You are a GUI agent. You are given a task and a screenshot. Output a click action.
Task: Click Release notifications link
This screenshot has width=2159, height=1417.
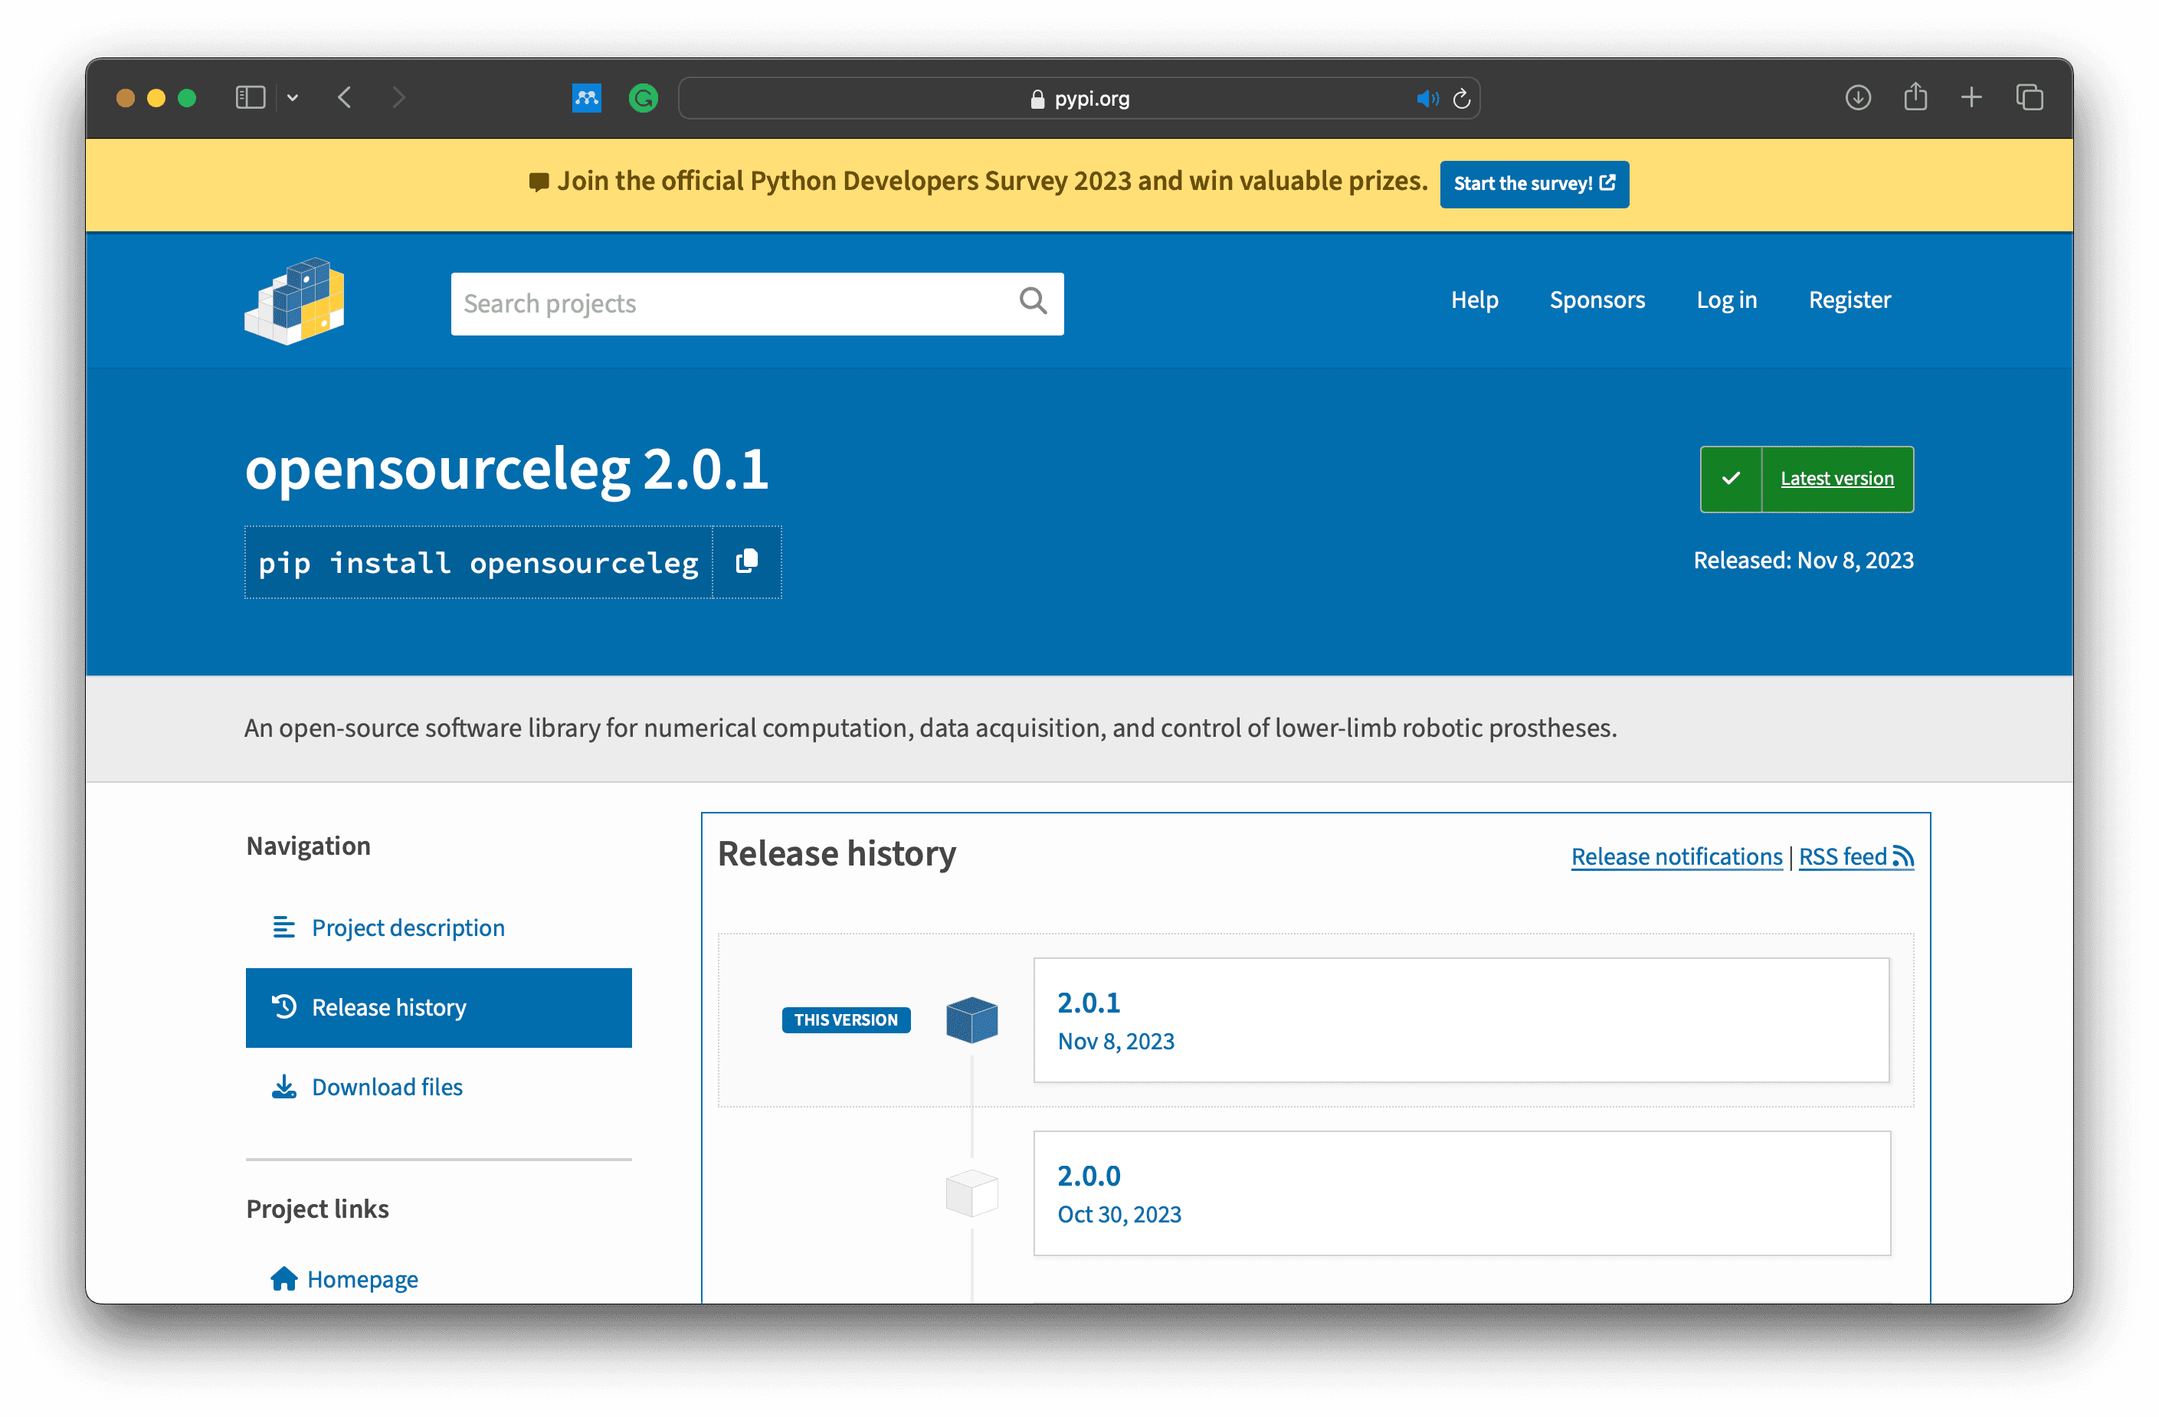coord(1676,856)
